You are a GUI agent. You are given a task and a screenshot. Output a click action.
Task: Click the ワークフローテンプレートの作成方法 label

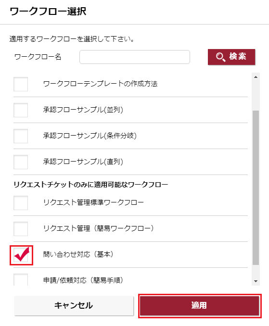click(x=100, y=84)
